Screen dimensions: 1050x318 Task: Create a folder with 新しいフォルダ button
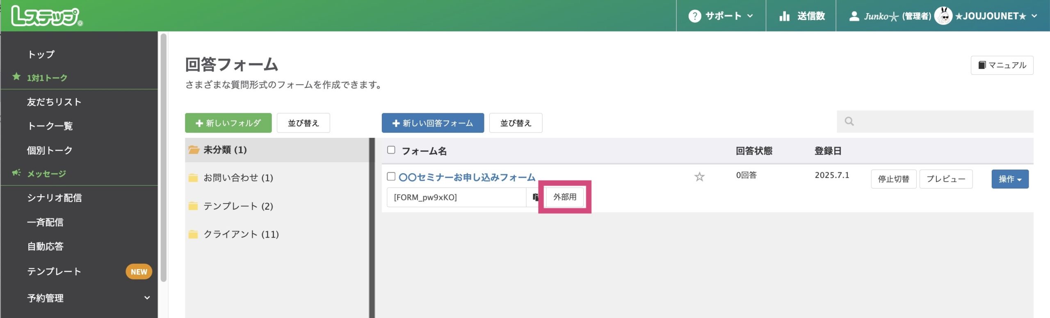pos(228,123)
